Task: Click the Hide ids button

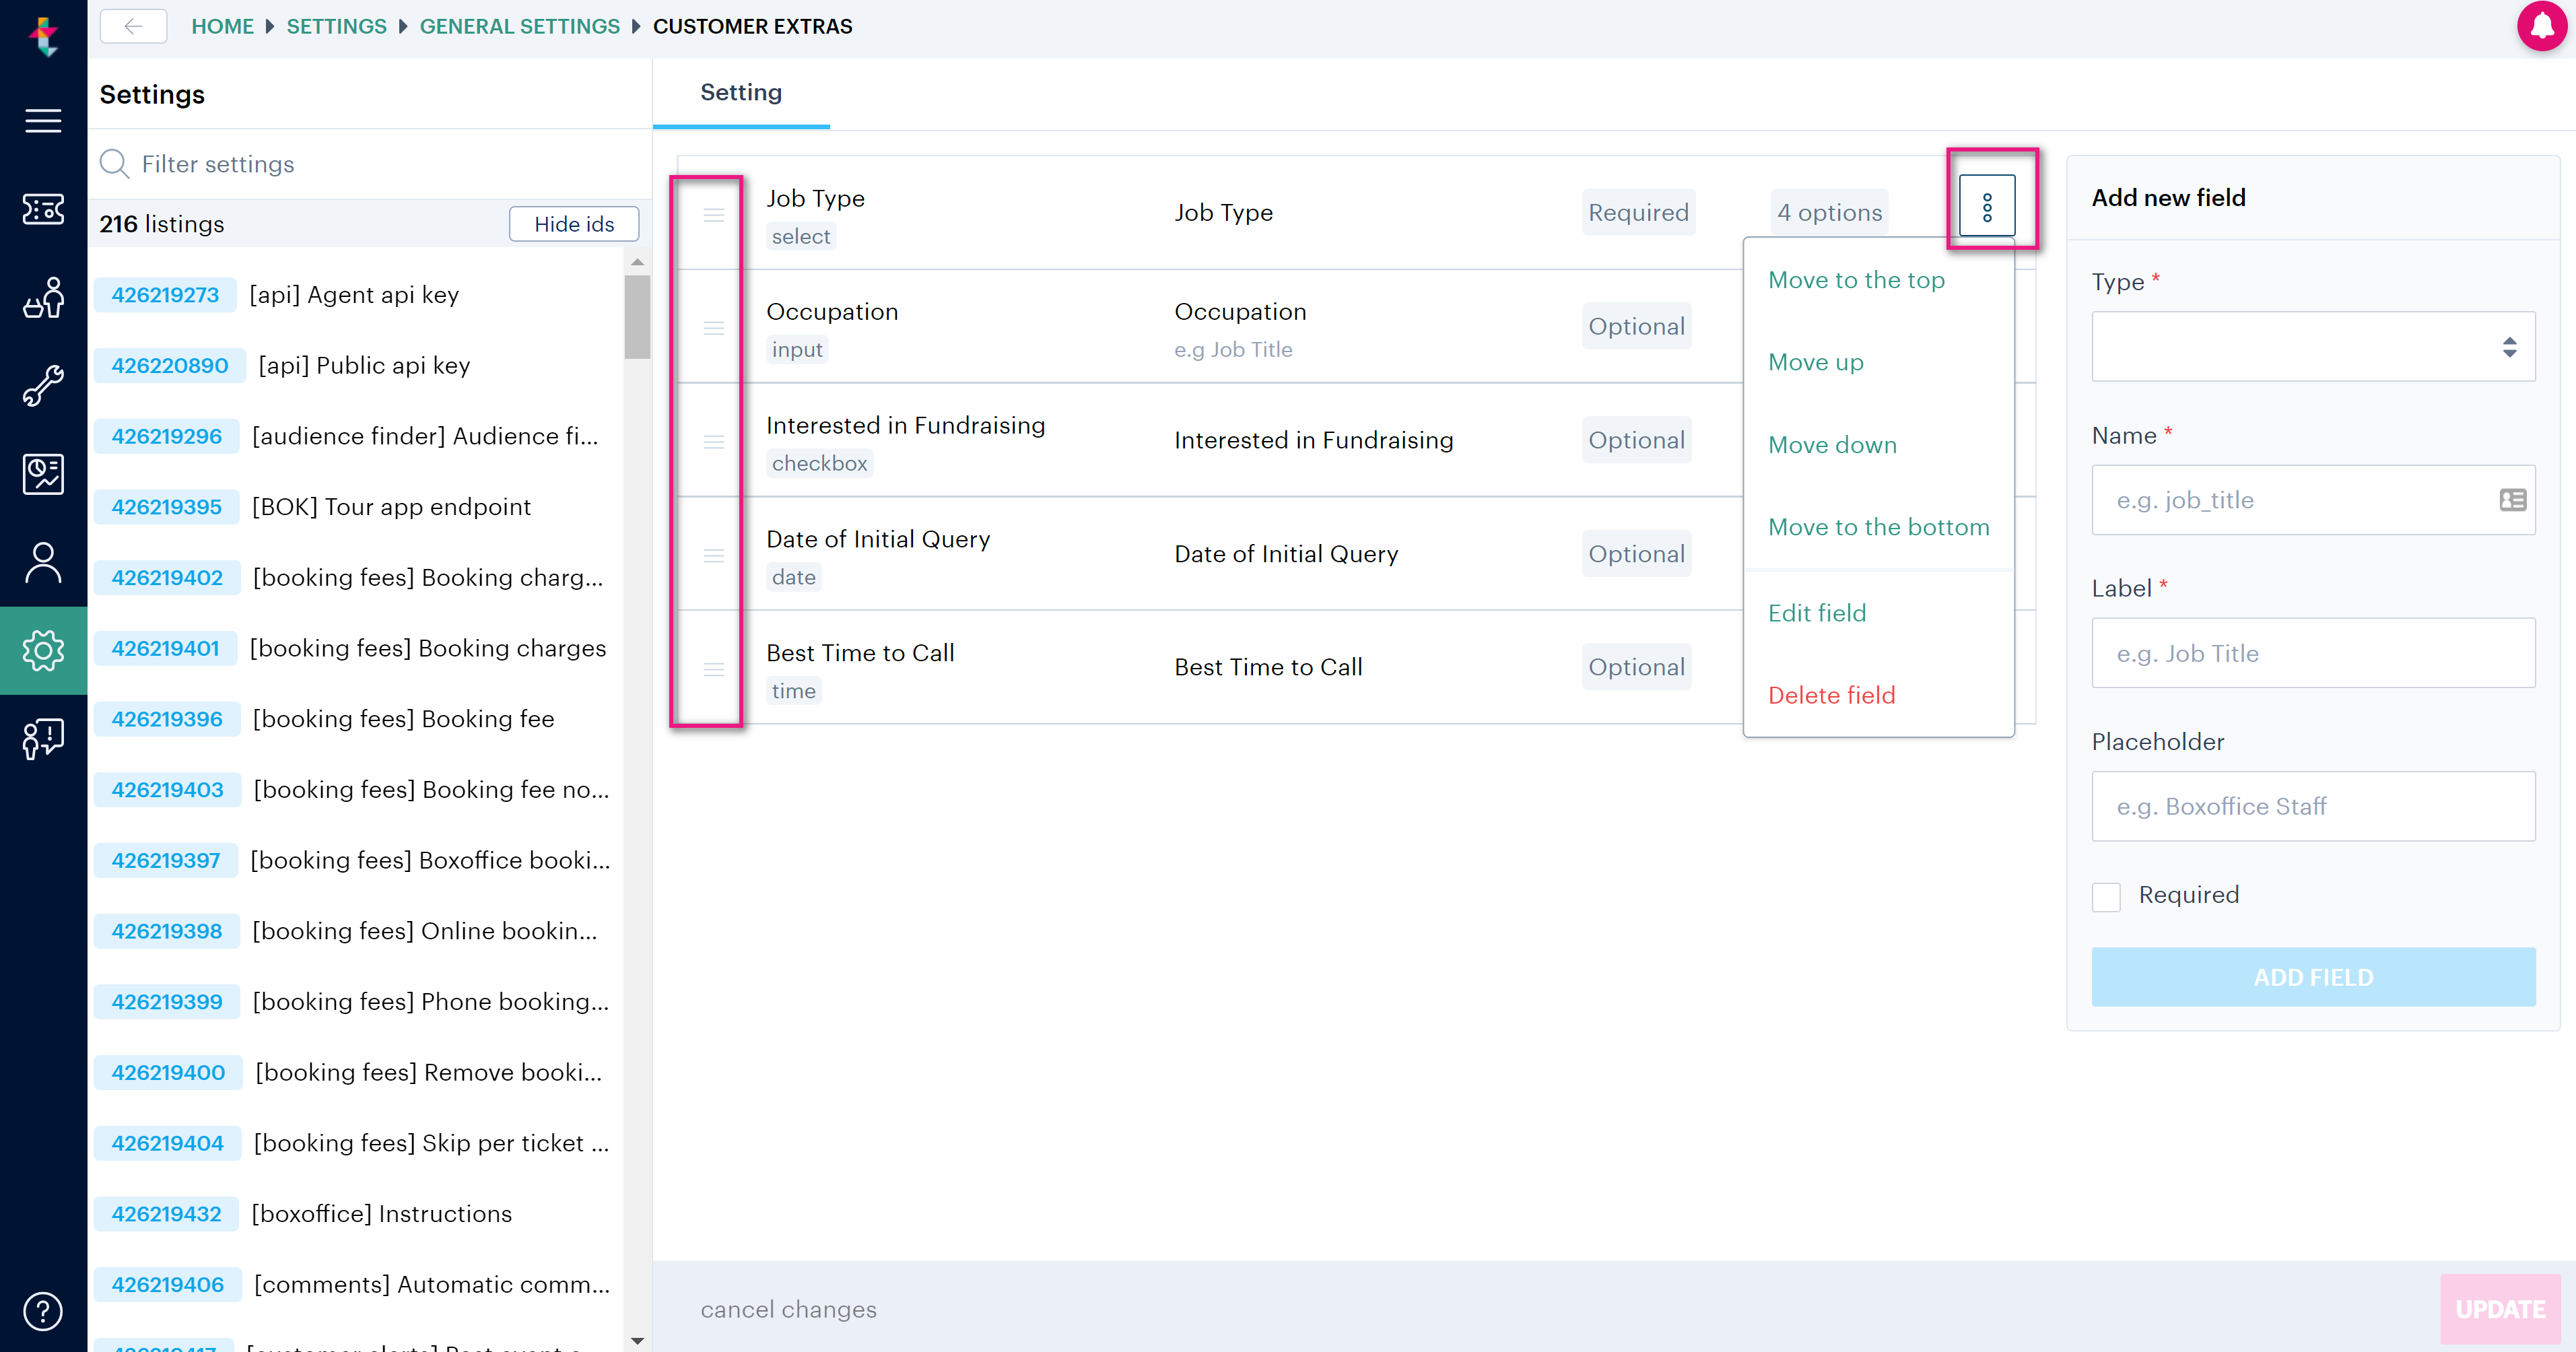Action: [574, 224]
